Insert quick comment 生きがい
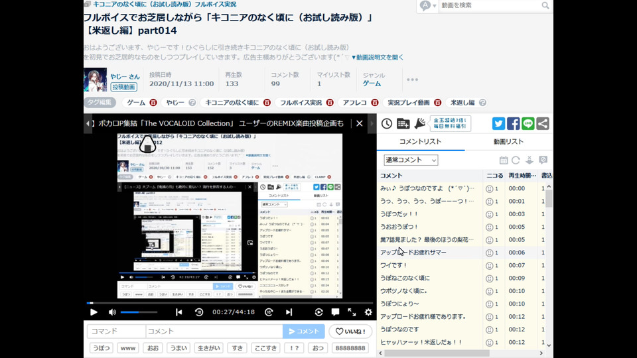The height and width of the screenshot is (358, 637). pos(209,348)
